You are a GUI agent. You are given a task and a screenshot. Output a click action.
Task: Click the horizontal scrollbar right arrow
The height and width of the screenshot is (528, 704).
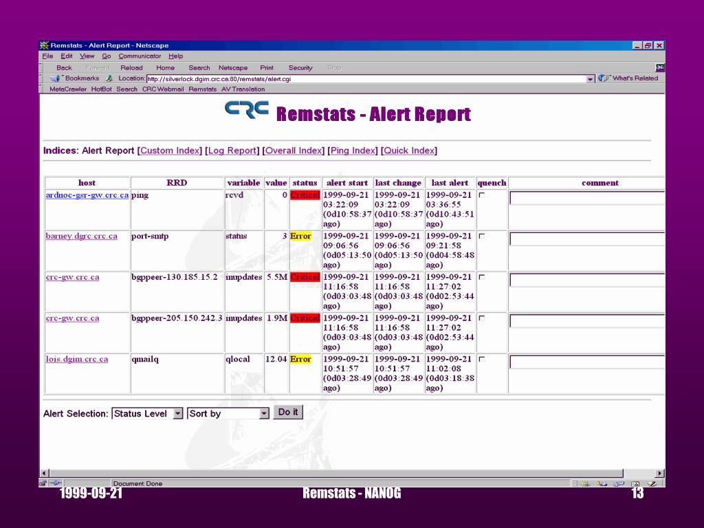coord(660,473)
